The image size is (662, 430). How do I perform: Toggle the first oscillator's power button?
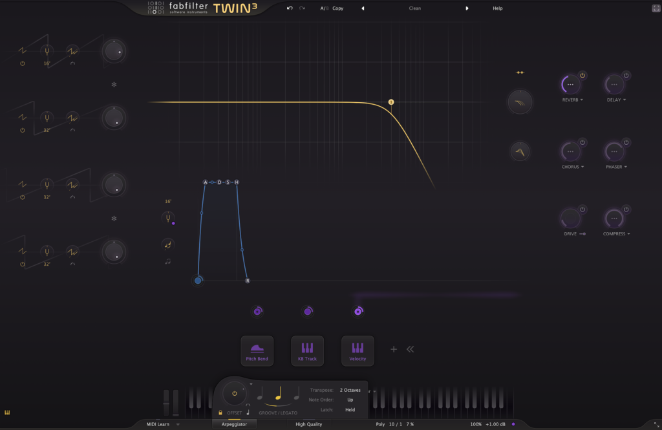pyautogui.click(x=23, y=63)
